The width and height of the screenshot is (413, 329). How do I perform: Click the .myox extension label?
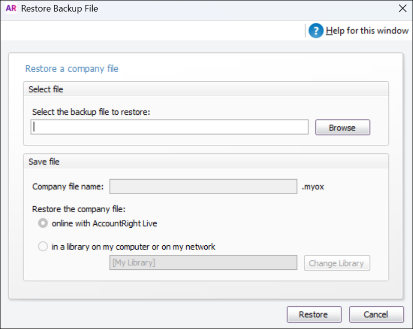(313, 187)
